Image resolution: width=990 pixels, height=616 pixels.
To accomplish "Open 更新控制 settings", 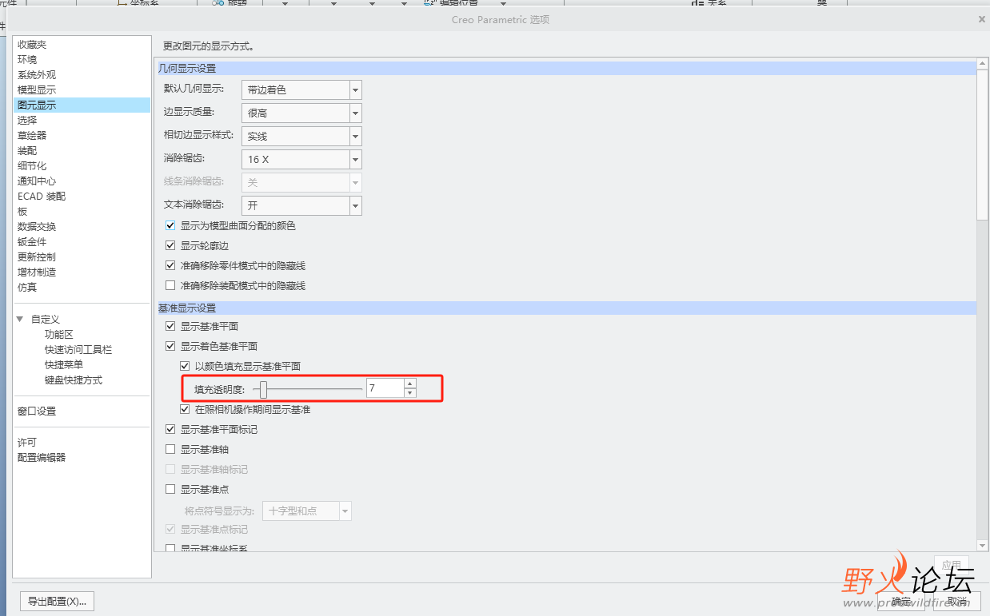I will pos(37,257).
